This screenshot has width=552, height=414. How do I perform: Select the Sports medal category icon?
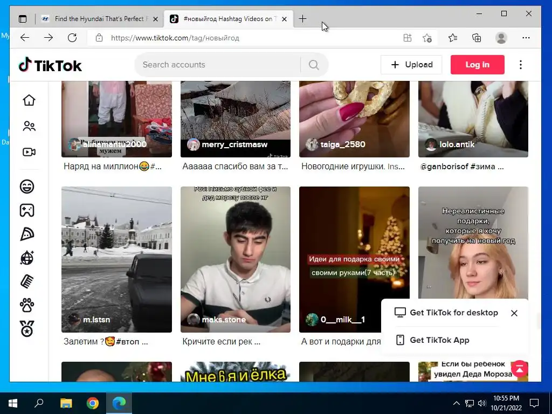(x=27, y=329)
